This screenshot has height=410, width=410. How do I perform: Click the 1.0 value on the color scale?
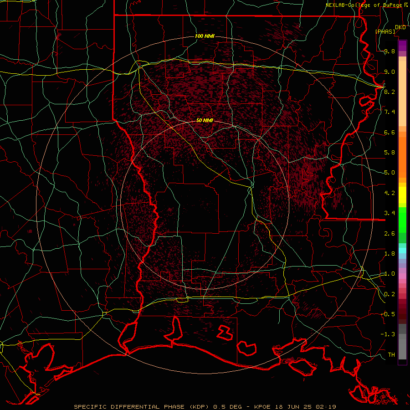tap(389, 274)
